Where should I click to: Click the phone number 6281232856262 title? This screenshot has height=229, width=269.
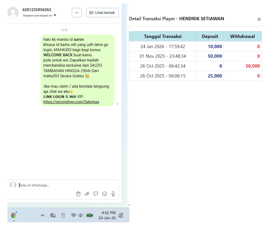point(37,9)
